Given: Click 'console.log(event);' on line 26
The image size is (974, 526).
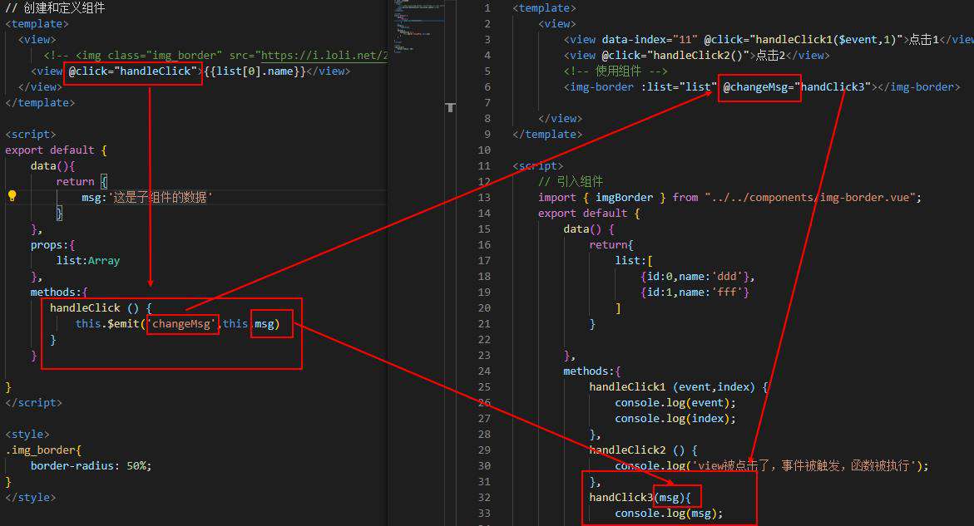Looking at the screenshot, I should click(675, 402).
